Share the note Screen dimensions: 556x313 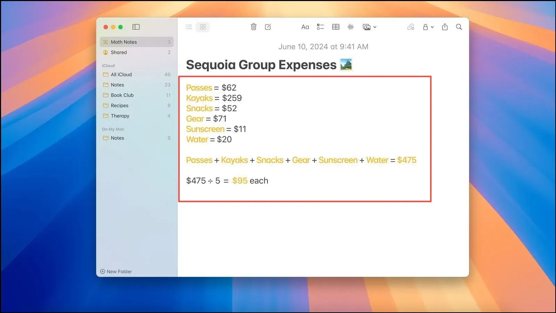pos(445,27)
